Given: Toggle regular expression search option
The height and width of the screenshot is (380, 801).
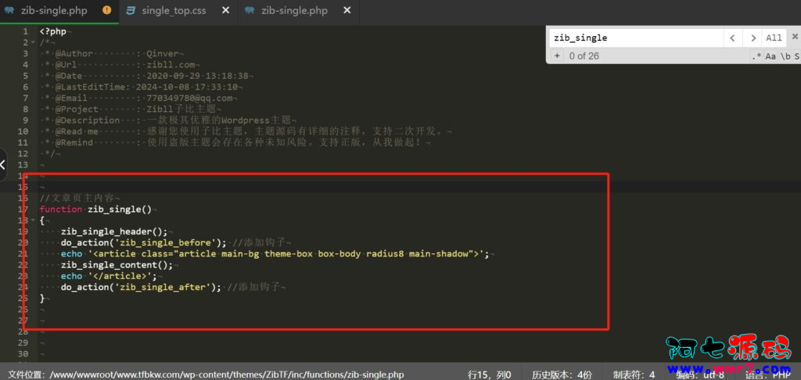Looking at the screenshot, I should tap(756, 56).
